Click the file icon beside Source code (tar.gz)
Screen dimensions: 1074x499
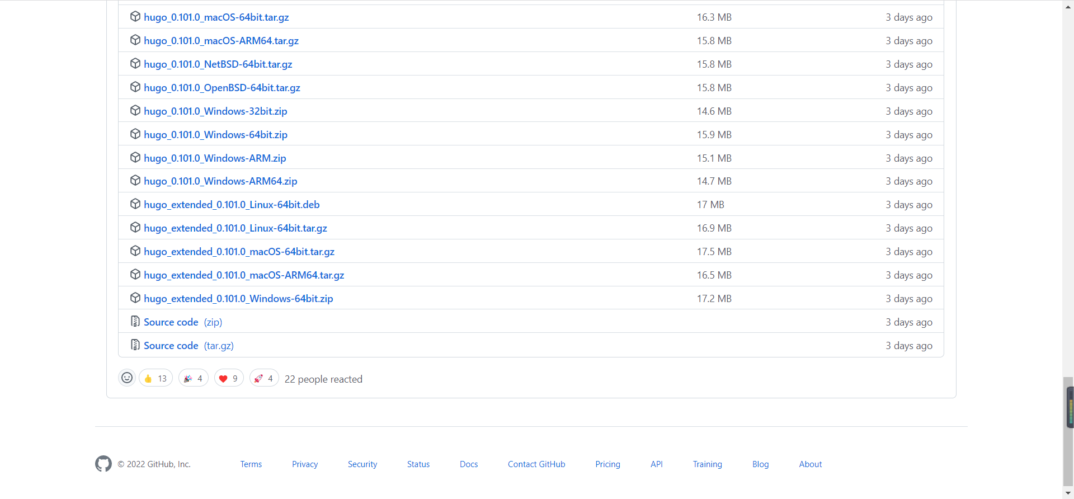pyautogui.click(x=135, y=345)
